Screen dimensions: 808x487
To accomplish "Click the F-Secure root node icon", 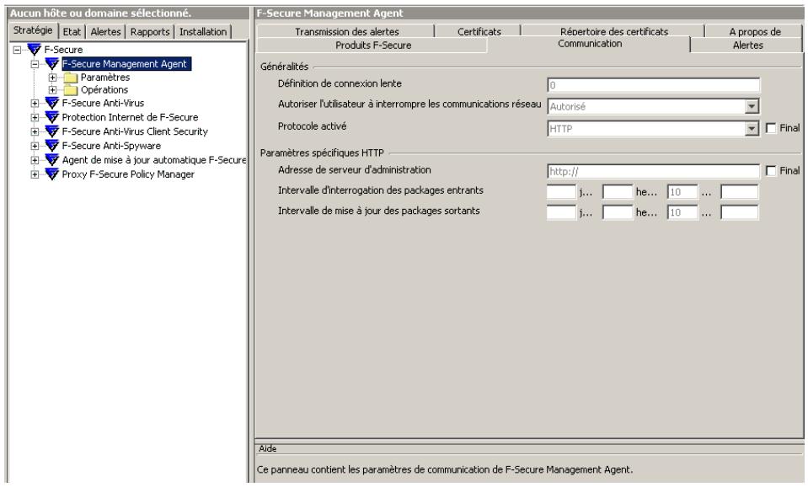I will click(34, 50).
